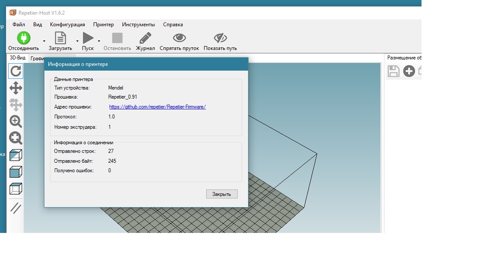Open the Конфигурация menu
The height and width of the screenshot is (279, 497).
coord(67,25)
